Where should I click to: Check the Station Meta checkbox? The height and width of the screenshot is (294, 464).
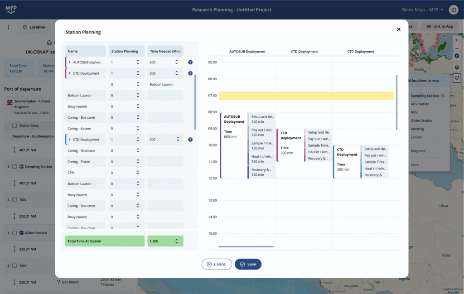pos(14,125)
